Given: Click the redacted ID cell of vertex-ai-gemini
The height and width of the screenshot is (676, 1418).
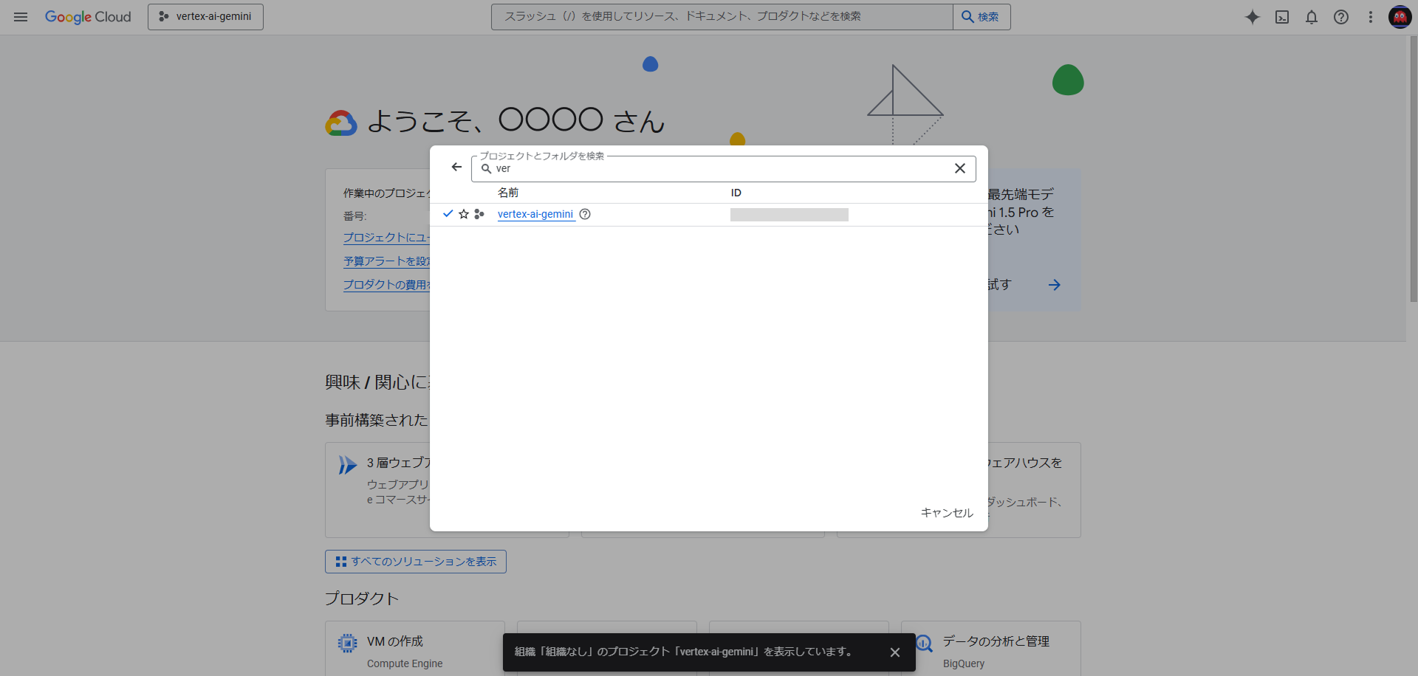Looking at the screenshot, I should pyautogui.click(x=790, y=215).
